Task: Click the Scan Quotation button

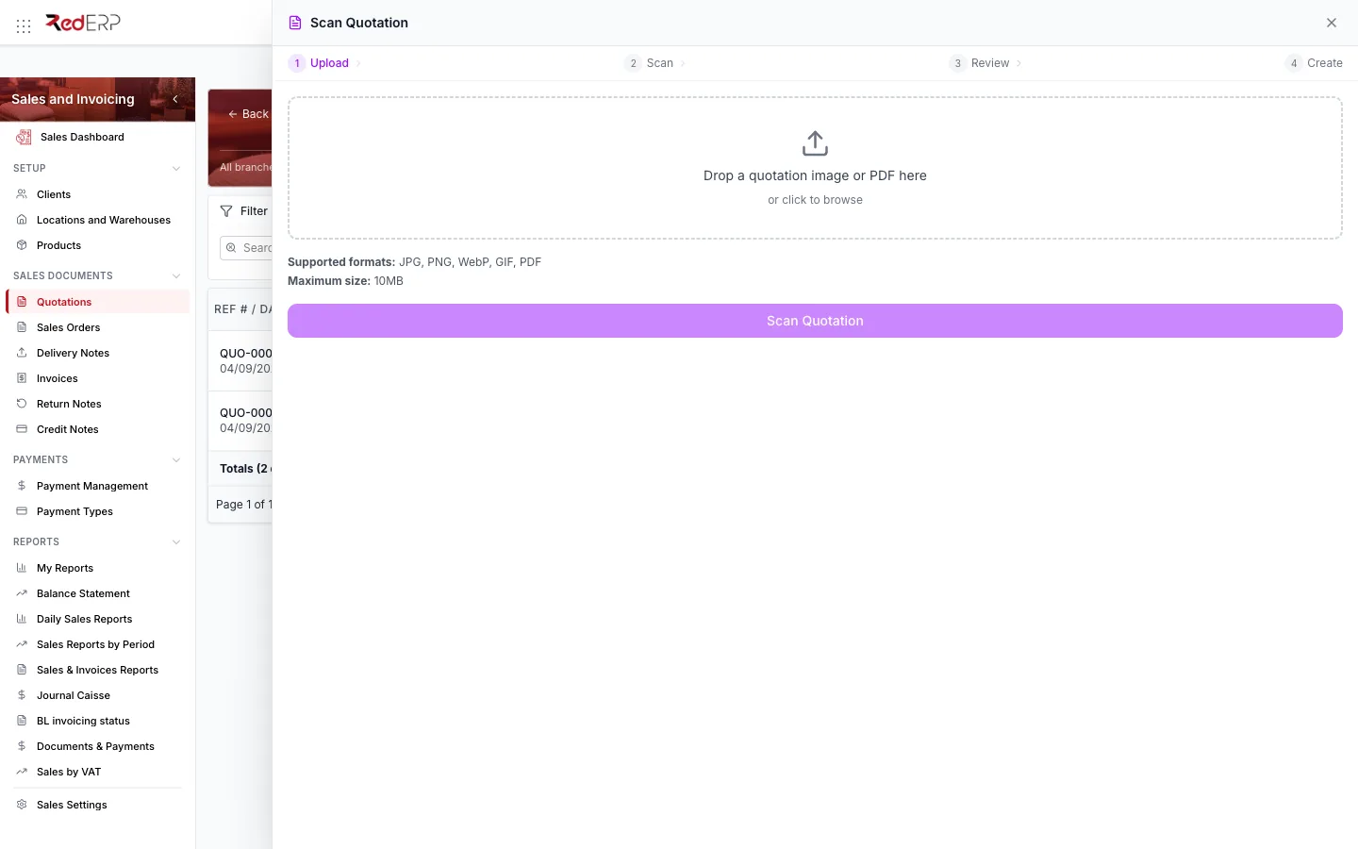Action: pos(815,321)
